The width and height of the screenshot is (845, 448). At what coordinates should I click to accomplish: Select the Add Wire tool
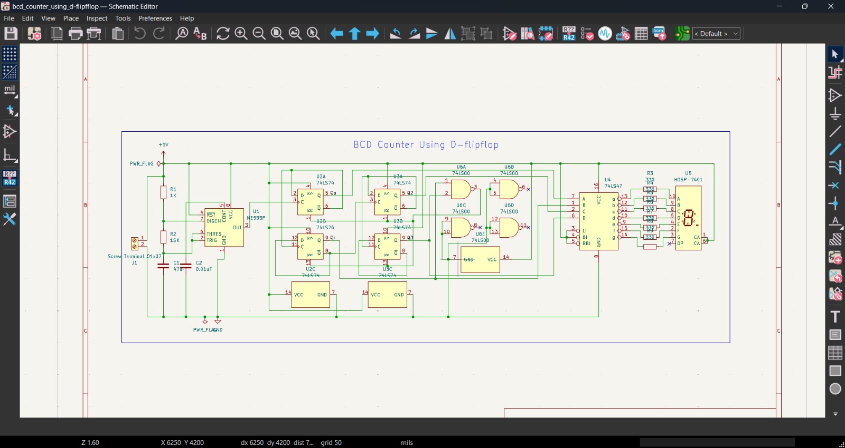click(835, 132)
